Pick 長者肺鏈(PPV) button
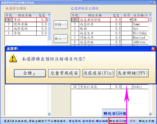This screenshot has height=124, width=157. (133, 73)
